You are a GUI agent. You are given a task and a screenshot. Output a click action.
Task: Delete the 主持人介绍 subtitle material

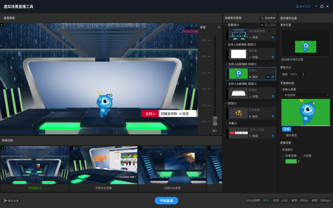[273, 136]
